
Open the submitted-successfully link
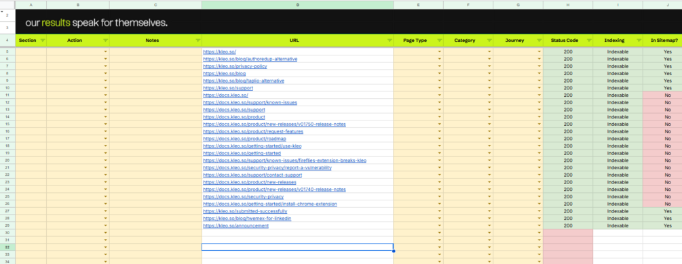tap(245, 211)
